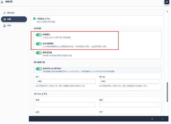Click the 更新策略 sidebar icon

pos(5,13)
